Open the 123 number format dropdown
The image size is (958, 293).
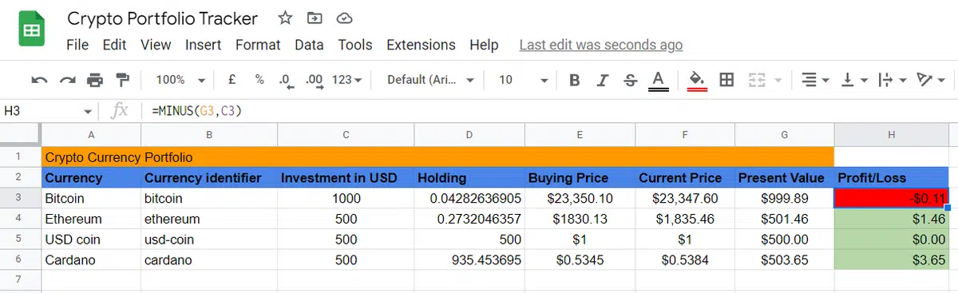(347, 80)
